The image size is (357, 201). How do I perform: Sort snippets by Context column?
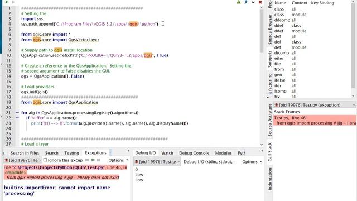click(300, 3)
